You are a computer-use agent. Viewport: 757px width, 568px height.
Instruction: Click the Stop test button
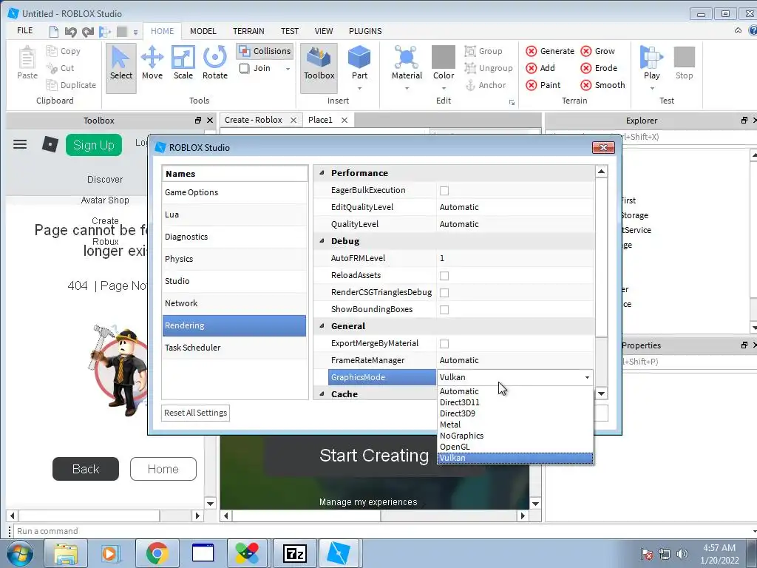[x=684, y=63]
